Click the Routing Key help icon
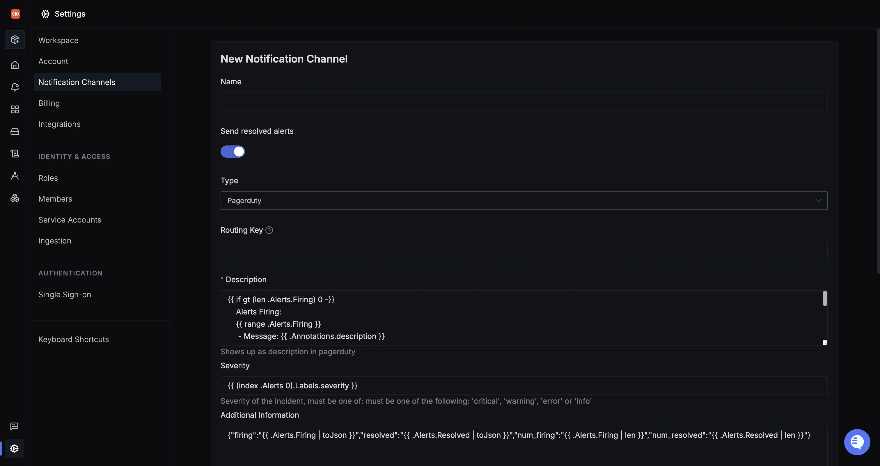The height and width of the screenshot is (466, 880). click(x=269, y=230)
